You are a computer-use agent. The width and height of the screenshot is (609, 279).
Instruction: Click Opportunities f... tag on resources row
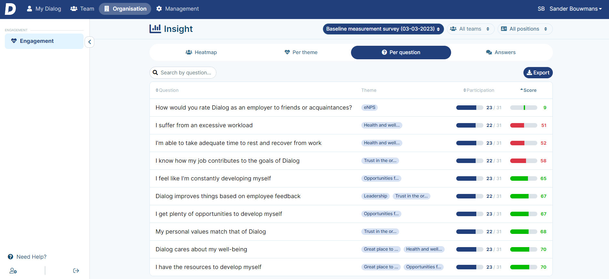click(x=424, y=267)
